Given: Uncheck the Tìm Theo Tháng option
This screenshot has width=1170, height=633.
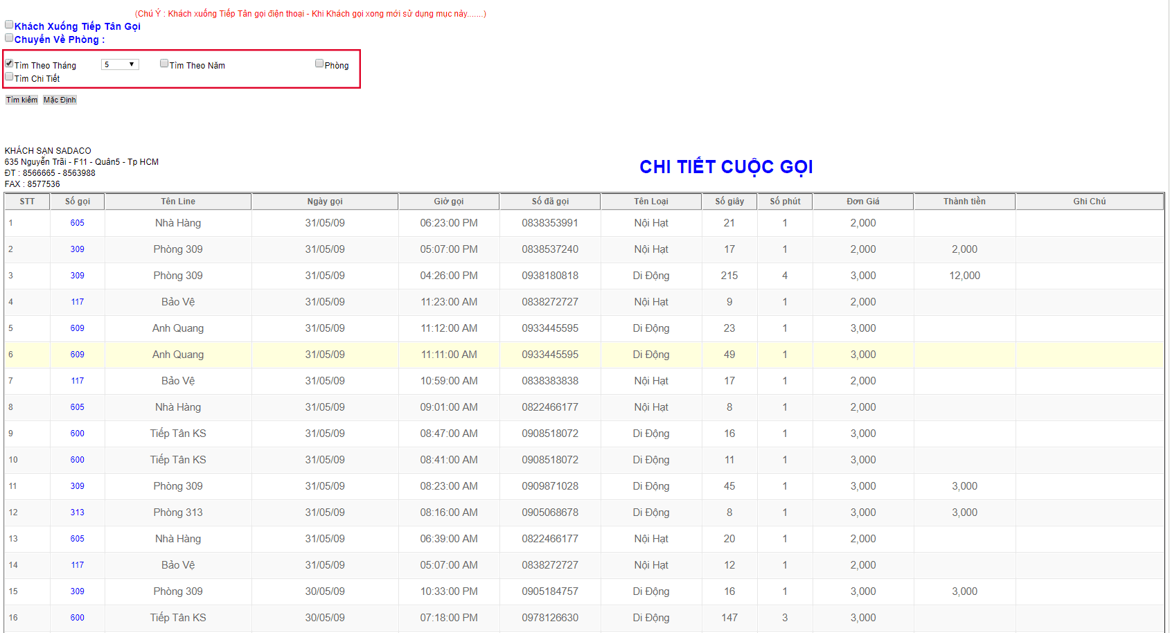Looking at the screenshot, I should point(9,64).
